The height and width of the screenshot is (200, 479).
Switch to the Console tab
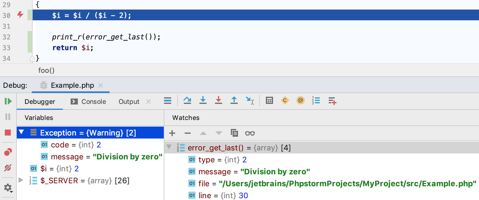(88, 102)
